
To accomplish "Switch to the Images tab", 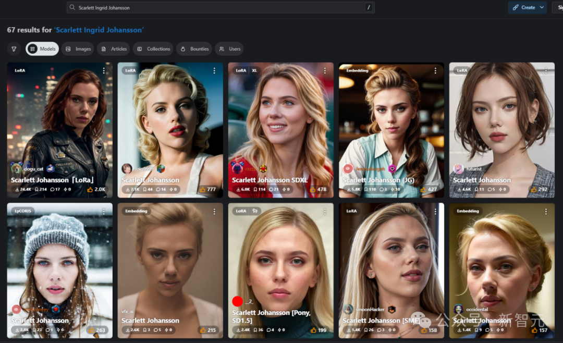I will (x=77, y=49).
